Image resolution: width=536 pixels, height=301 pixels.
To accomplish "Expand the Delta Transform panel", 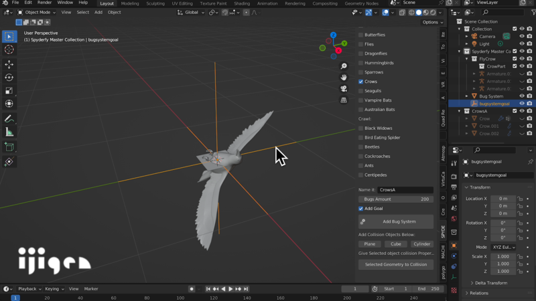I will [x=491, y=283].
